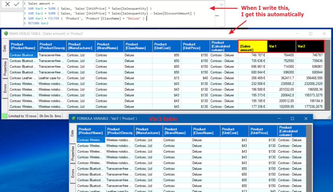Screen dimensions: 333x192
Task: Open the Properties tab in main debug table
Action: 5,68
